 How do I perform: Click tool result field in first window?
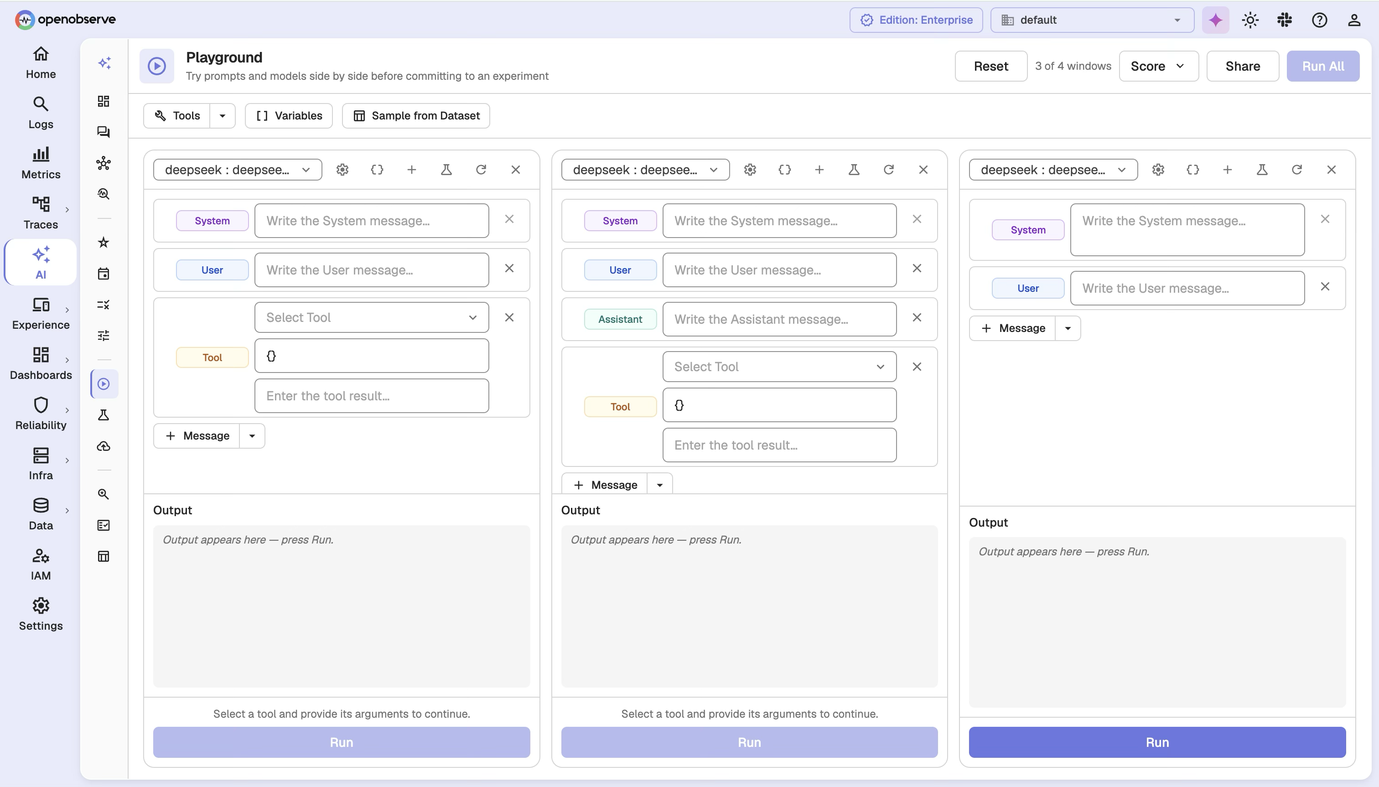371,396
